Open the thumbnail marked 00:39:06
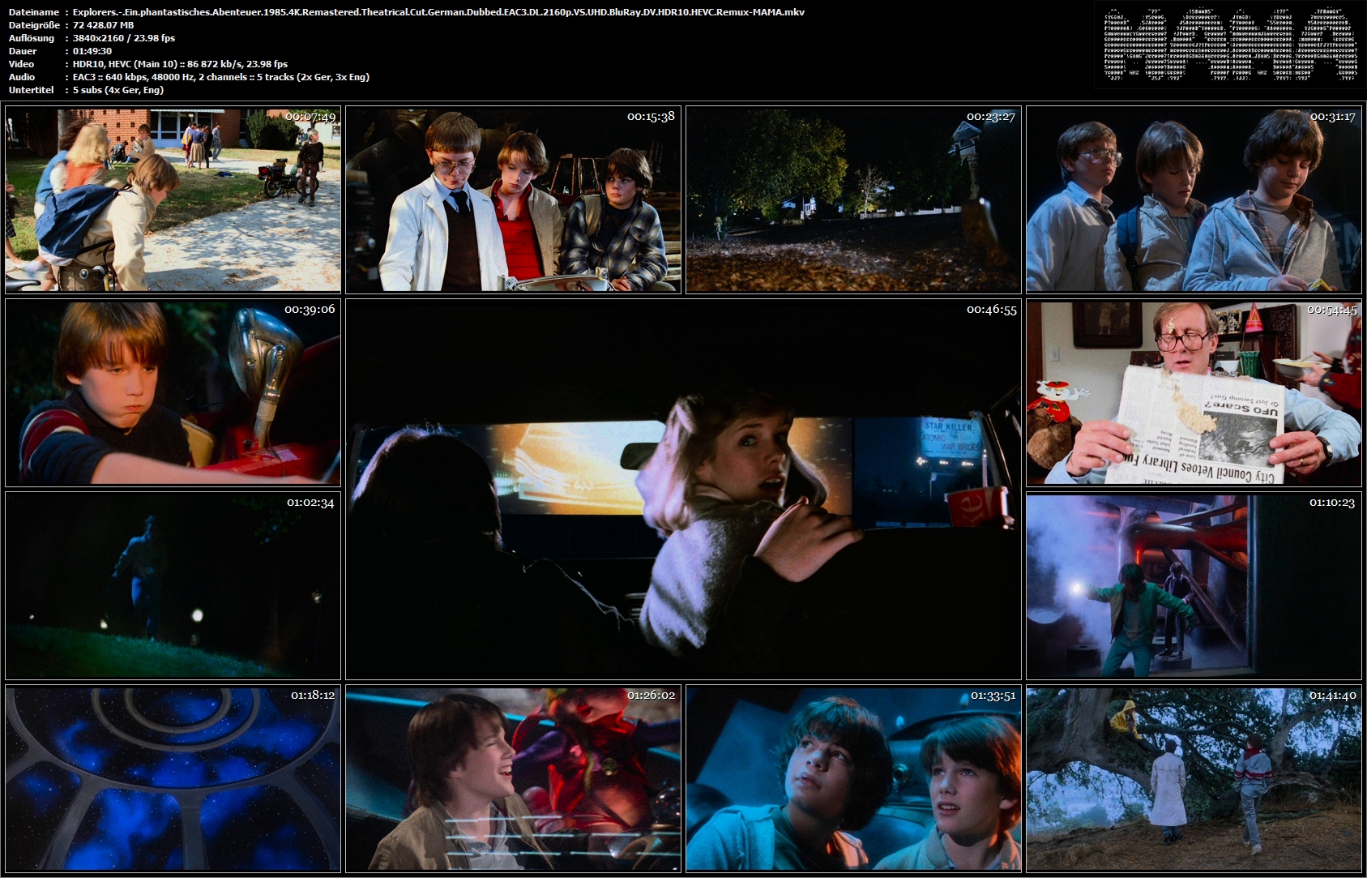The image size is (1367, 878). tap(173, 392)
